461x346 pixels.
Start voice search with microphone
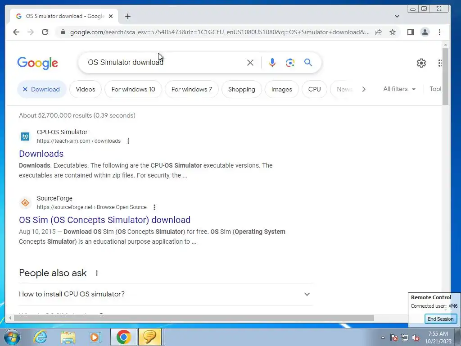pyautogui.click(x=272, y=63)
